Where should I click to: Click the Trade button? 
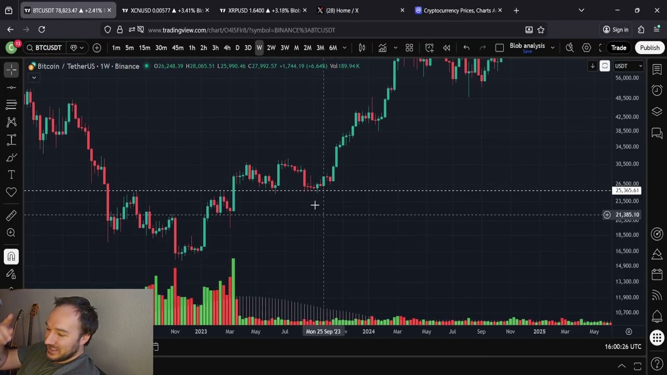619,48
